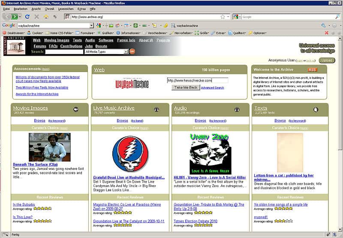343x238 pixels.
Task: Open the Extras menu in menu bar
Action: pos(81,9)
